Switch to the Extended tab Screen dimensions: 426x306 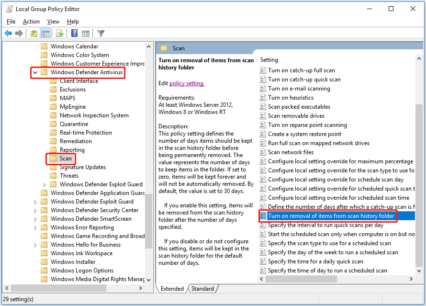click(x=172, y=289)
